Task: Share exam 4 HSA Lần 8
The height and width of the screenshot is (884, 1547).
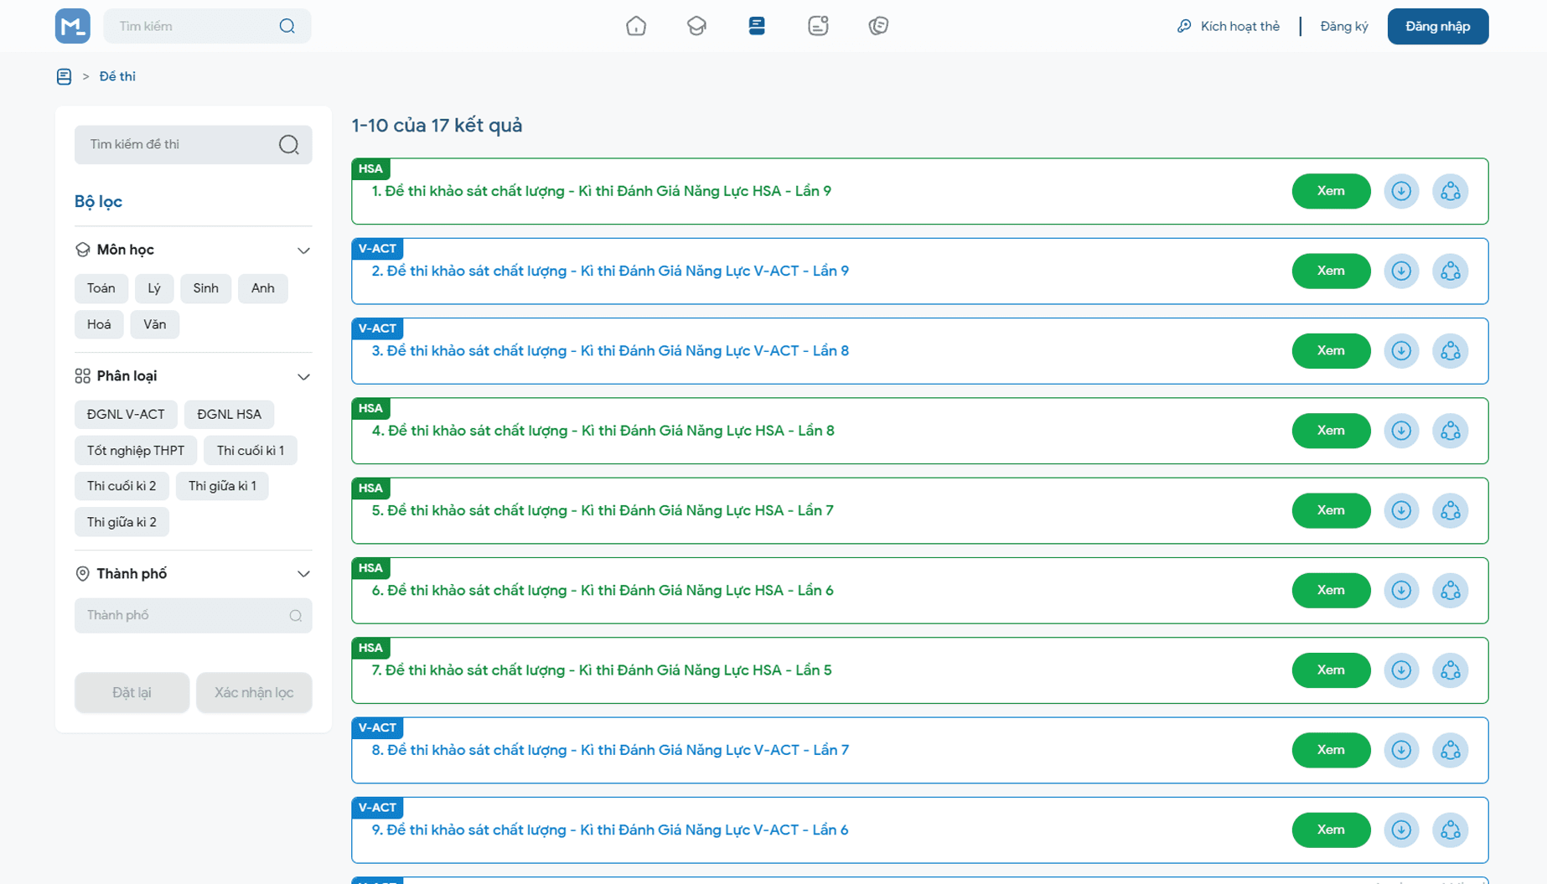Action: (1451, 431)
